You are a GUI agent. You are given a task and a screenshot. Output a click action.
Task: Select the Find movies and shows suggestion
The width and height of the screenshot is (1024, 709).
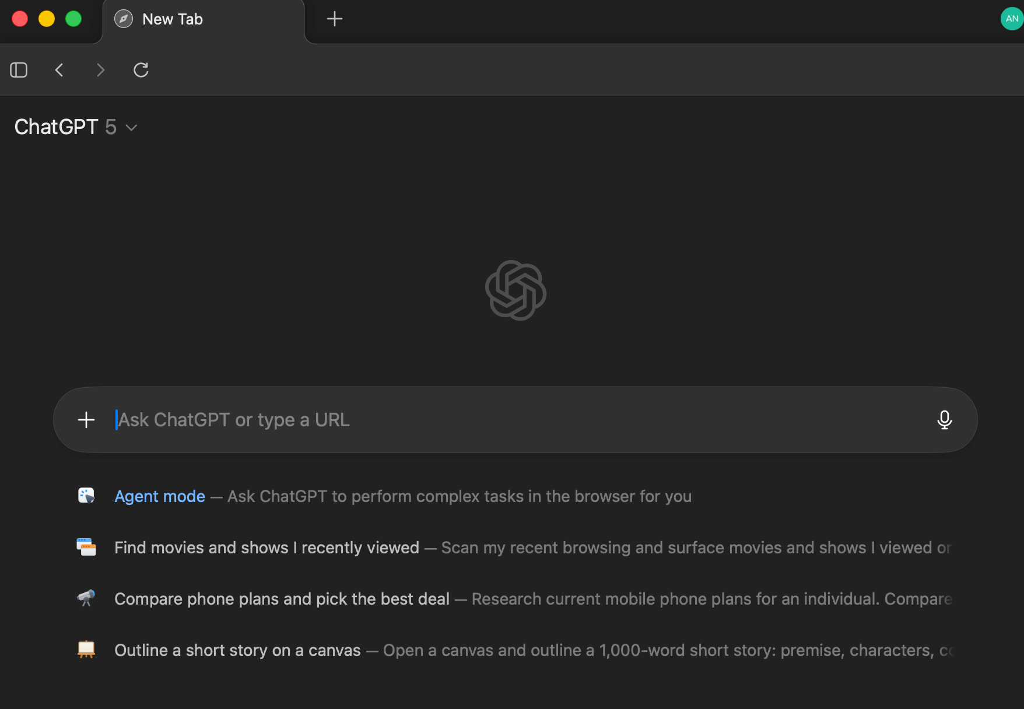[x=267, y=547]
